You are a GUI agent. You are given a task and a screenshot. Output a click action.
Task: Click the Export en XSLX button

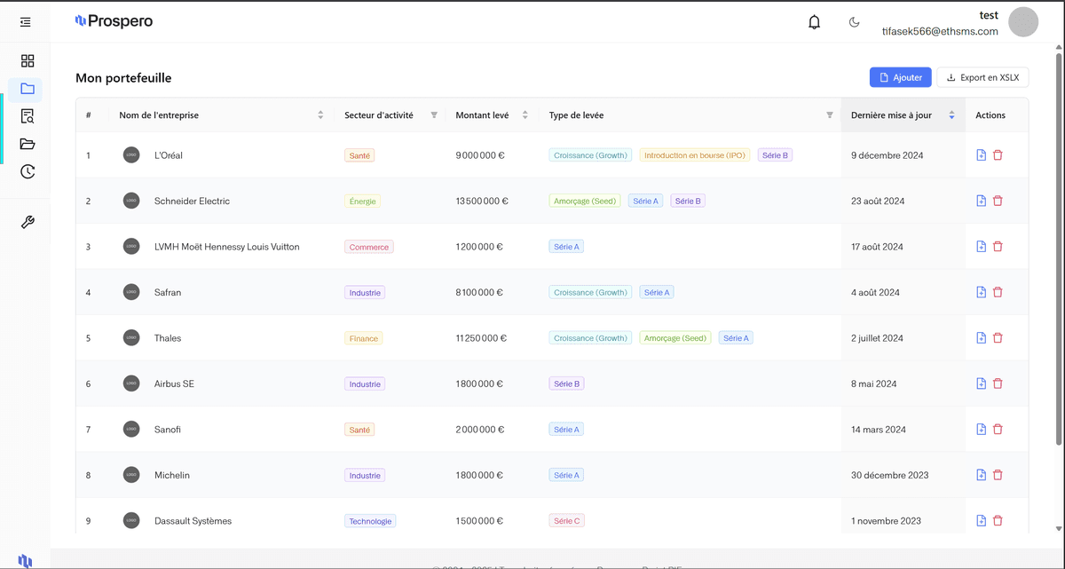click(982, 77)
